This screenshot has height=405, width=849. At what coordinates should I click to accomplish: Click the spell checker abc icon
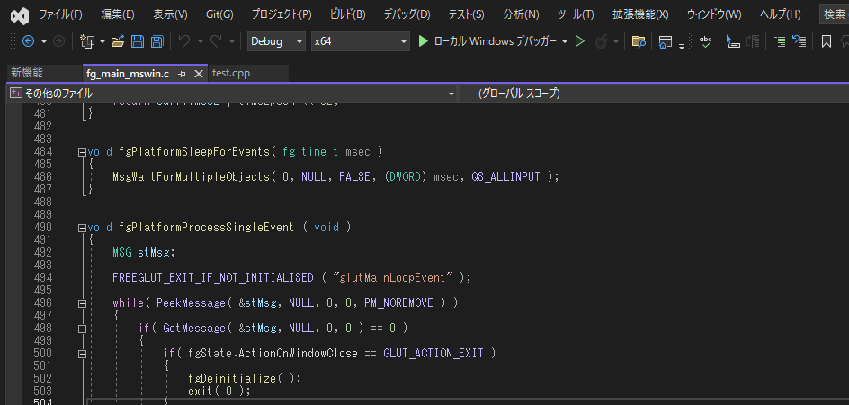(706, 41)
